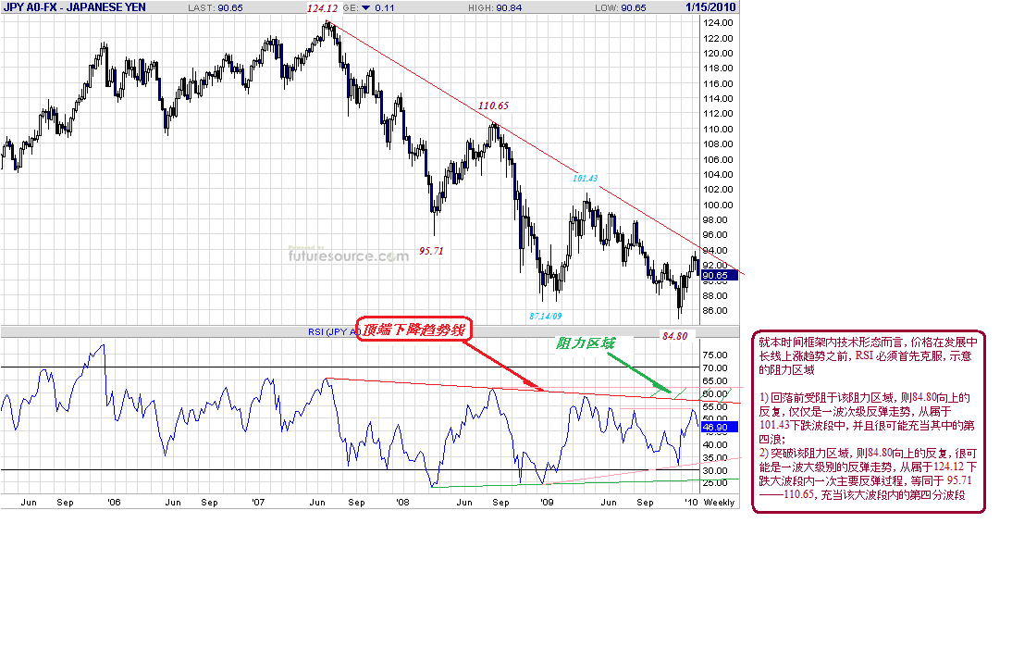Click the '95.71' low price label
1012x660 pixels.
(431, 251)
